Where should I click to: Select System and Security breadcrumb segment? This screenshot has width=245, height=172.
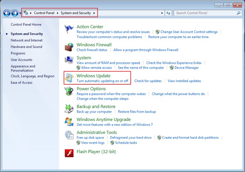tap(76, 13)
